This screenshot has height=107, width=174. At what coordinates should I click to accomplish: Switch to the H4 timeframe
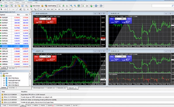59,9
